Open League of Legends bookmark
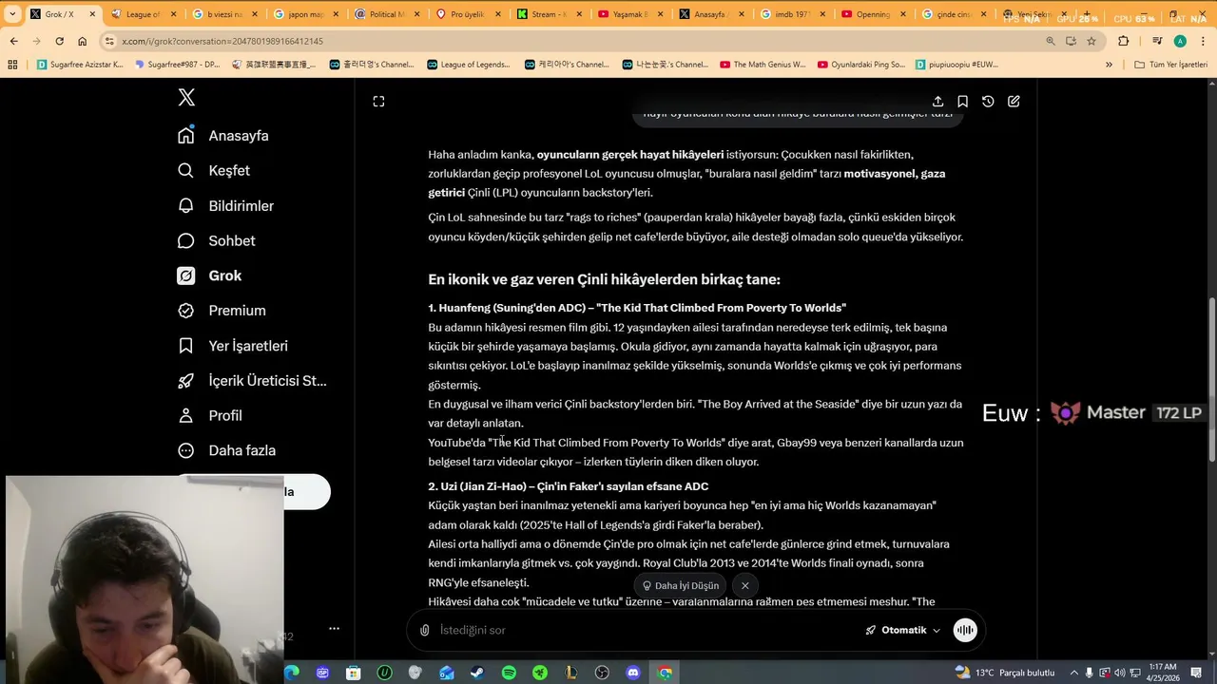This screenshot has width=1217, height=684. (x=468, y=65)
